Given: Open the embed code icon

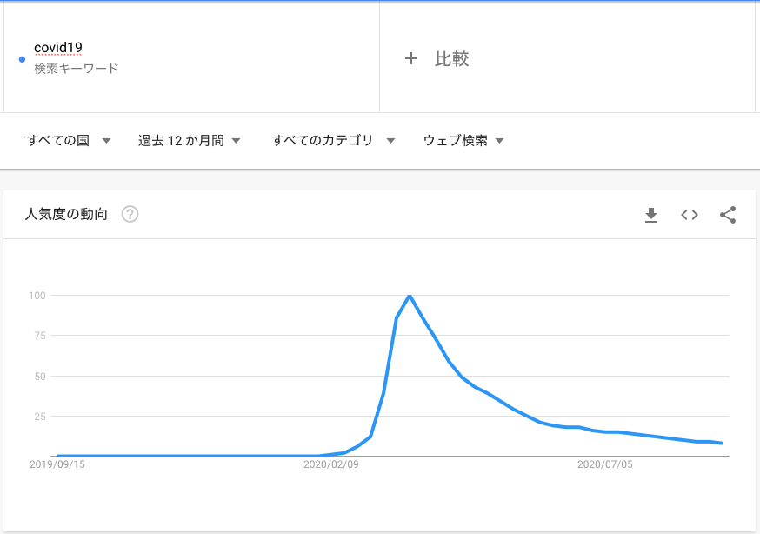Looking at the screenshot, I should [690, 215].
